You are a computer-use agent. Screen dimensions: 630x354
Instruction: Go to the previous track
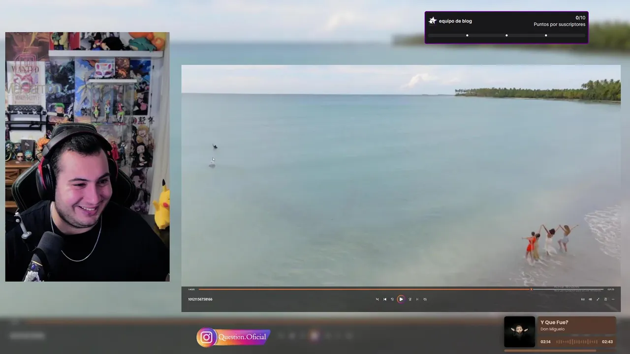385,299
